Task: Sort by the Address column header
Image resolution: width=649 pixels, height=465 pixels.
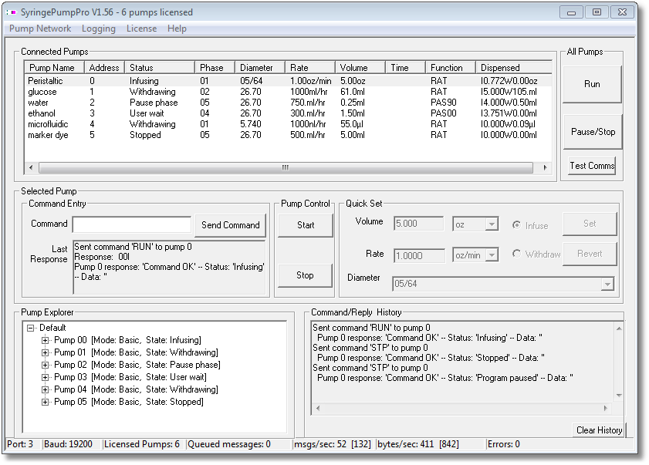Action: tap(104, 67)
